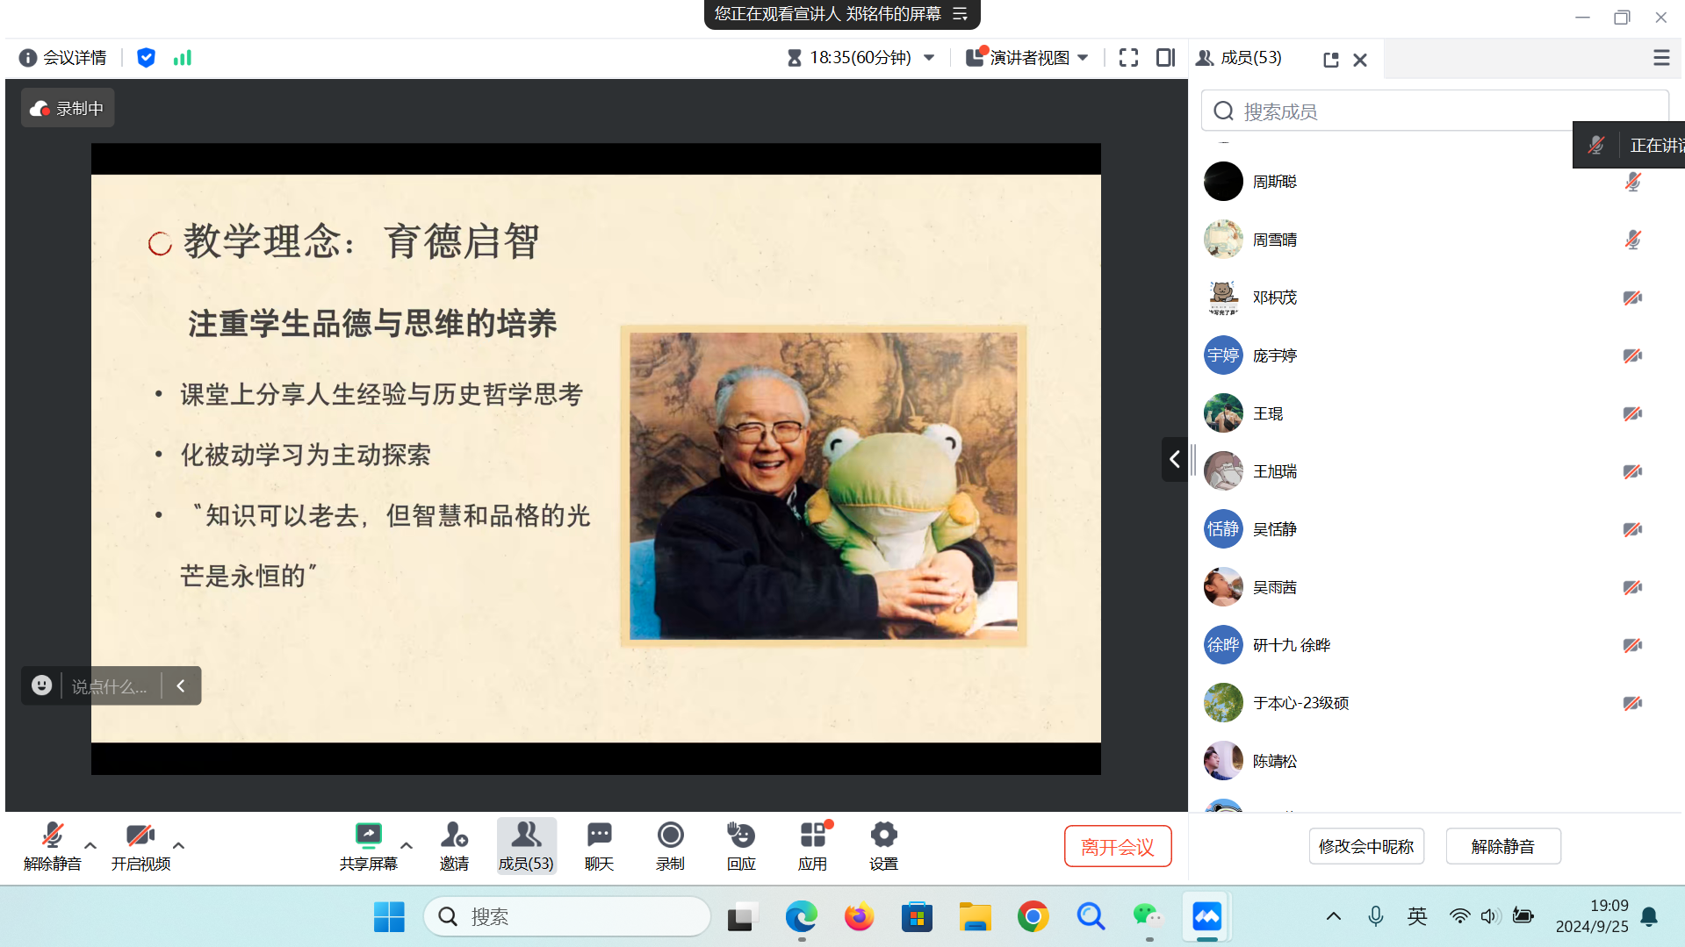The image size is (1685, 947).
Task: Unmute microphone (解除静音) in toolbar
Action: pos(52,845)
